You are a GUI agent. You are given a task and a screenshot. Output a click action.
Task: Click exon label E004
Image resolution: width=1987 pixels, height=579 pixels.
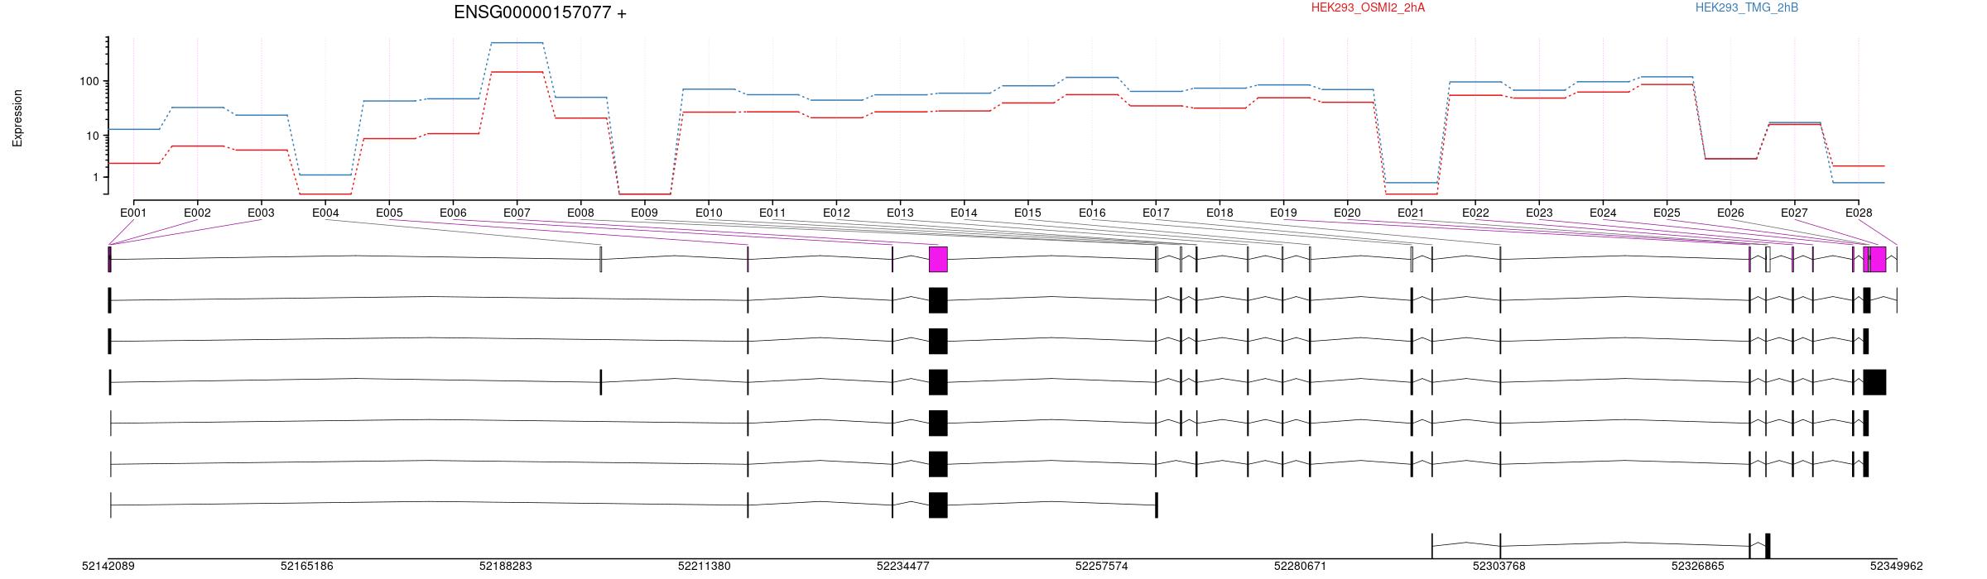tap(325, 213)
